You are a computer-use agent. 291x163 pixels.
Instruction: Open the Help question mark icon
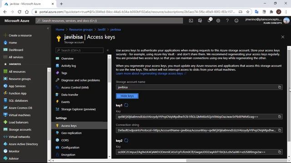(x=227, y=21)
